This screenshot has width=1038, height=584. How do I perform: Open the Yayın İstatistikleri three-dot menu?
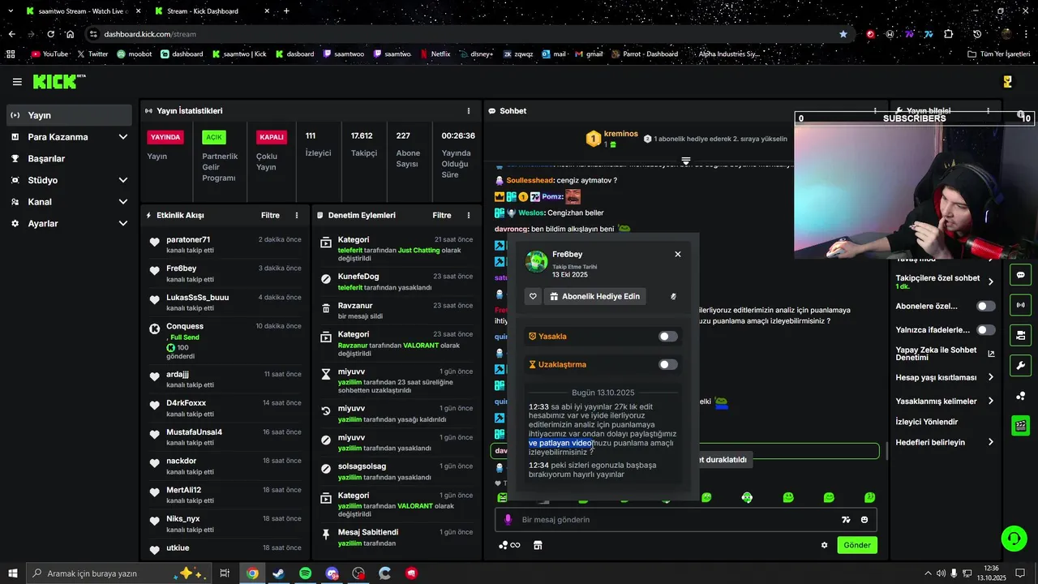[x=469, y=111]
